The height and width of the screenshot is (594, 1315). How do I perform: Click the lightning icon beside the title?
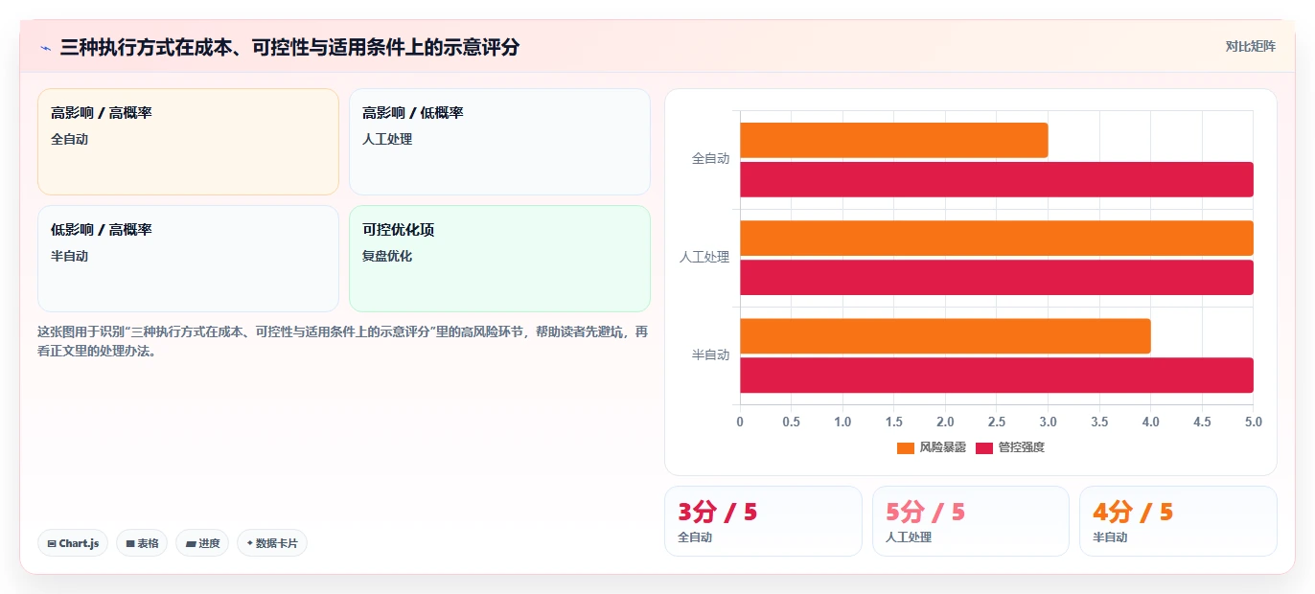point(45,48)
